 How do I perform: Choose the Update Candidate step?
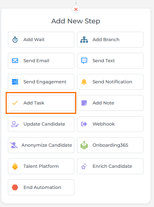[41, 124]
